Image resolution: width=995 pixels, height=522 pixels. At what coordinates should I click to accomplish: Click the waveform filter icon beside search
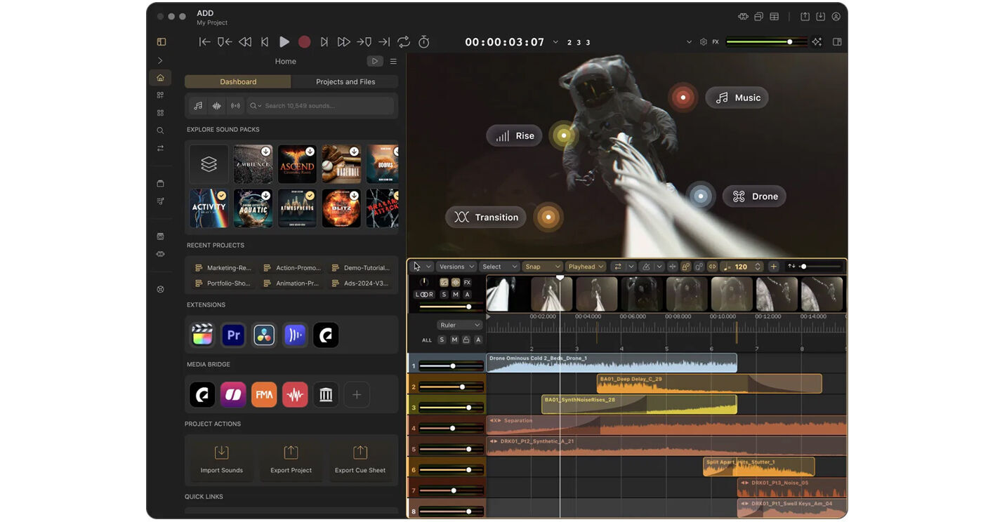point(217,106)
